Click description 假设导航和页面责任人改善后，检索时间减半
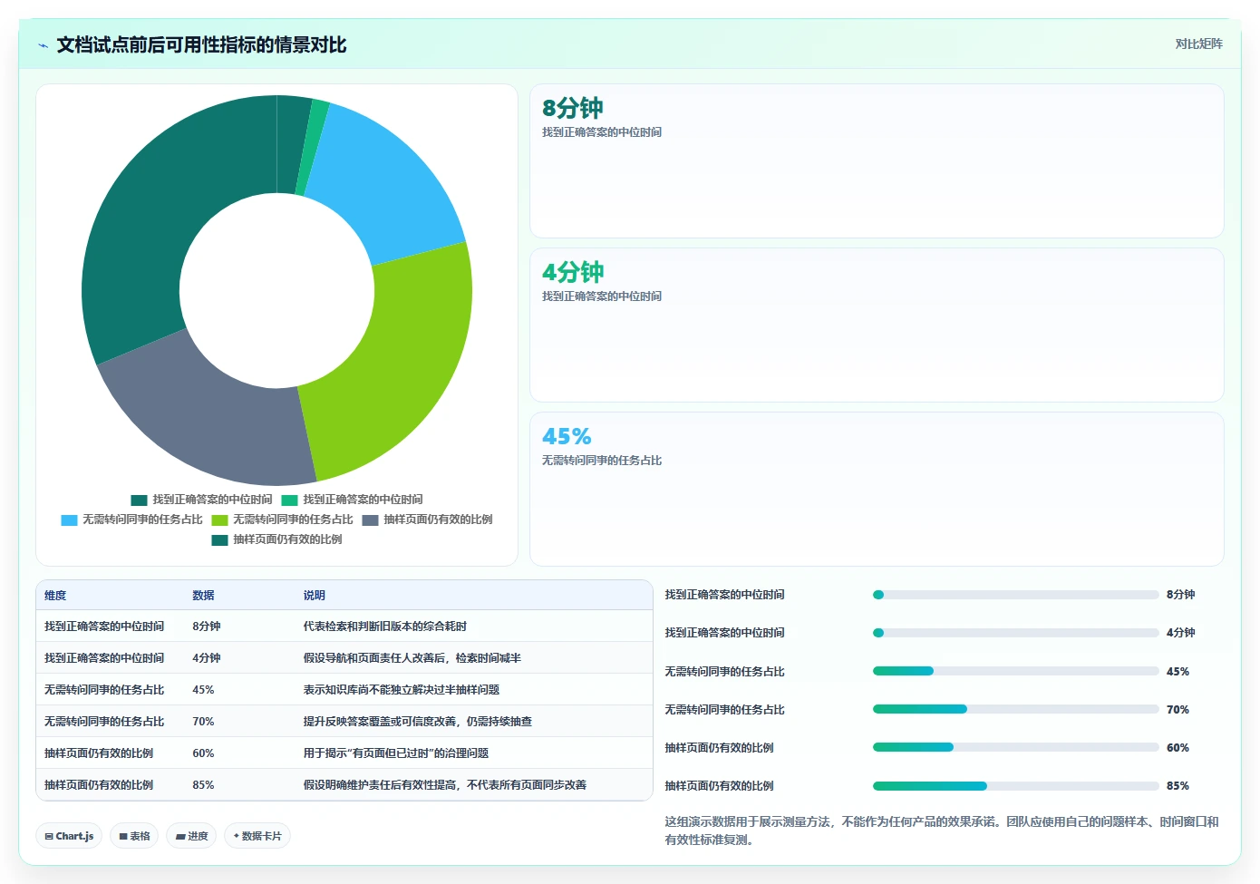Screen dimensions: 1260x884 (412, 658)
